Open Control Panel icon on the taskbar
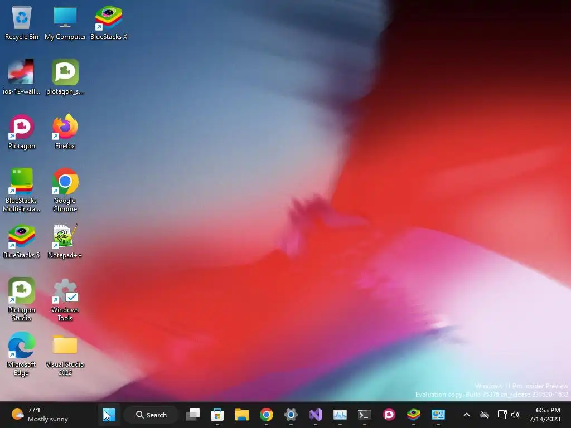The width and height of the screenshot is (571, 428). (x=438, y=415)
